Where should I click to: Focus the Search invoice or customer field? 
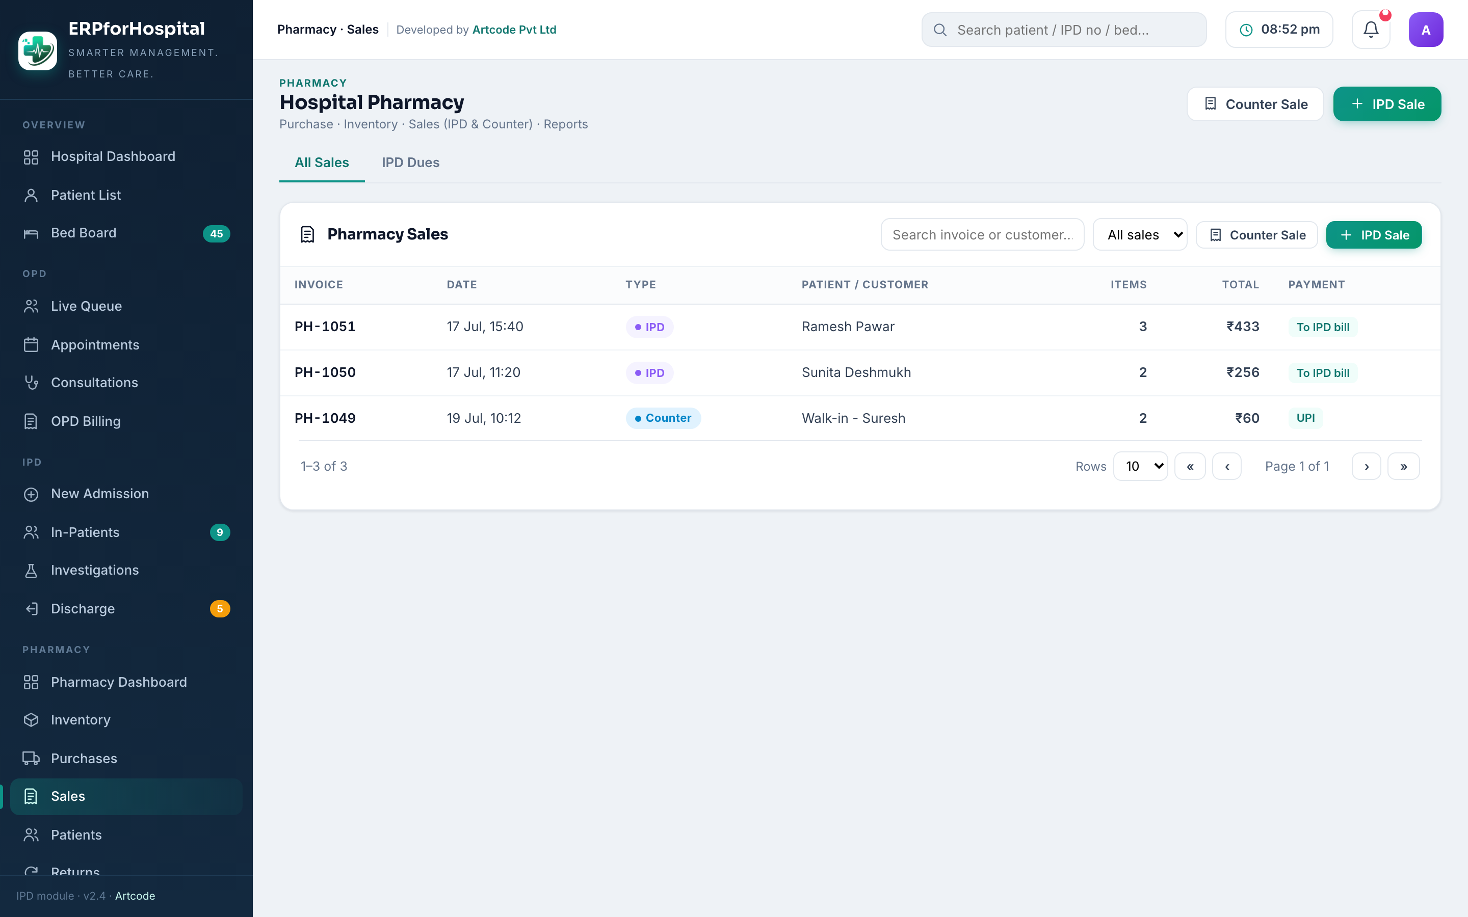click(x=982, y=235)
